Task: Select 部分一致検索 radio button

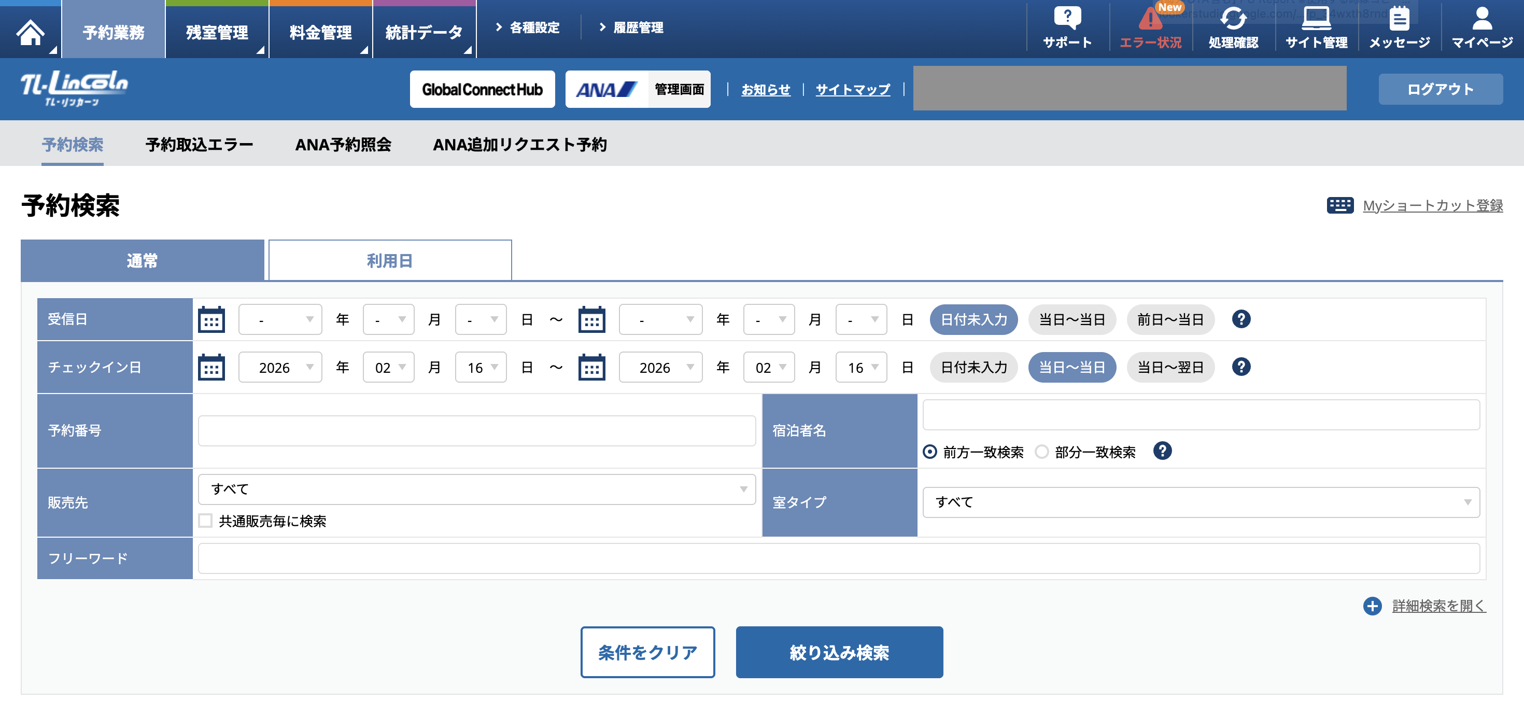Action: click(x=1041, y=452)
